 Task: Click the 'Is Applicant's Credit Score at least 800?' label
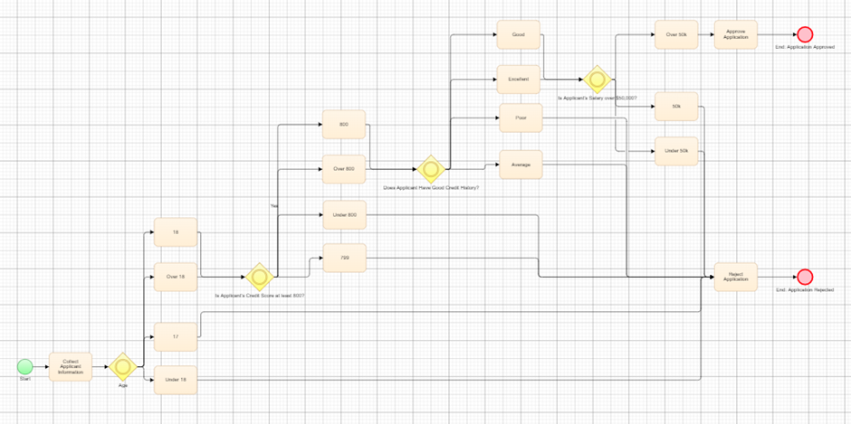tap(260, 296)
